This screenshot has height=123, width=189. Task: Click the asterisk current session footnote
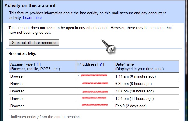coord(45,117)
